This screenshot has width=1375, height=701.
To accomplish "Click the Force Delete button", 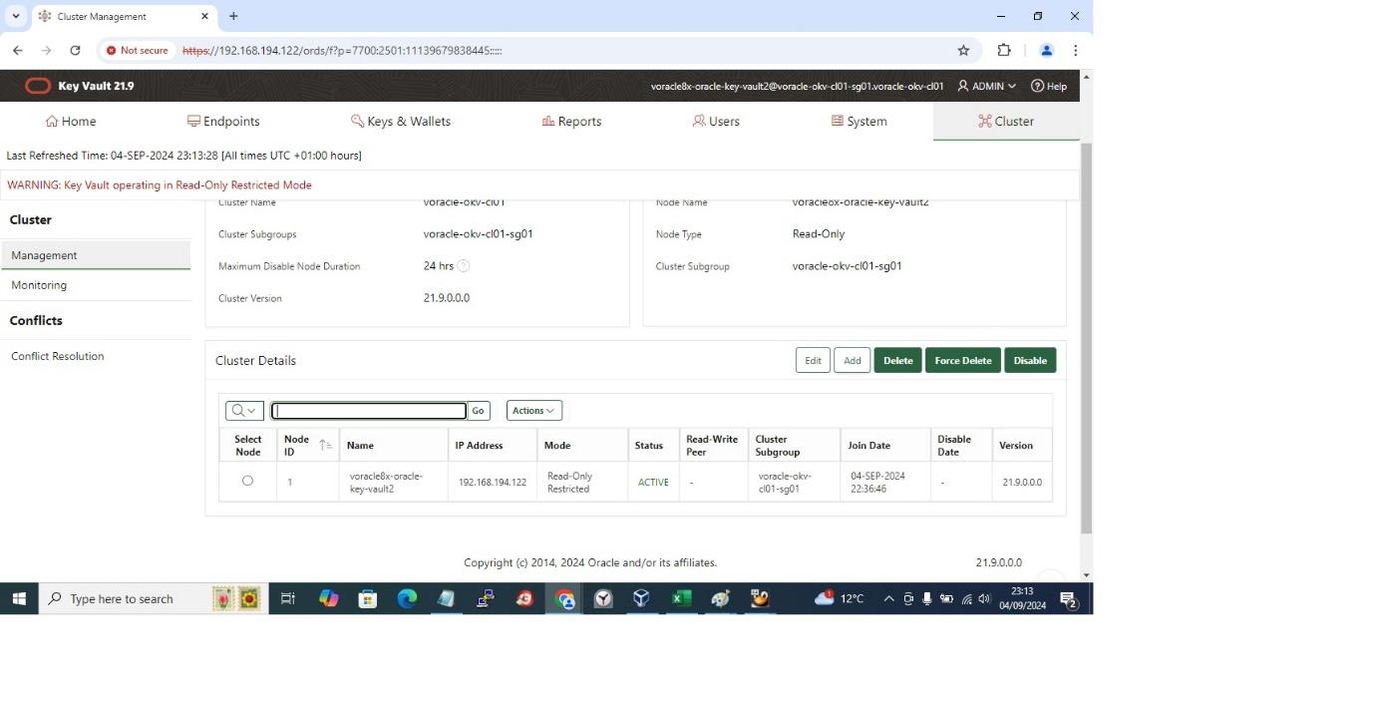I will click(x=962, y=361).
